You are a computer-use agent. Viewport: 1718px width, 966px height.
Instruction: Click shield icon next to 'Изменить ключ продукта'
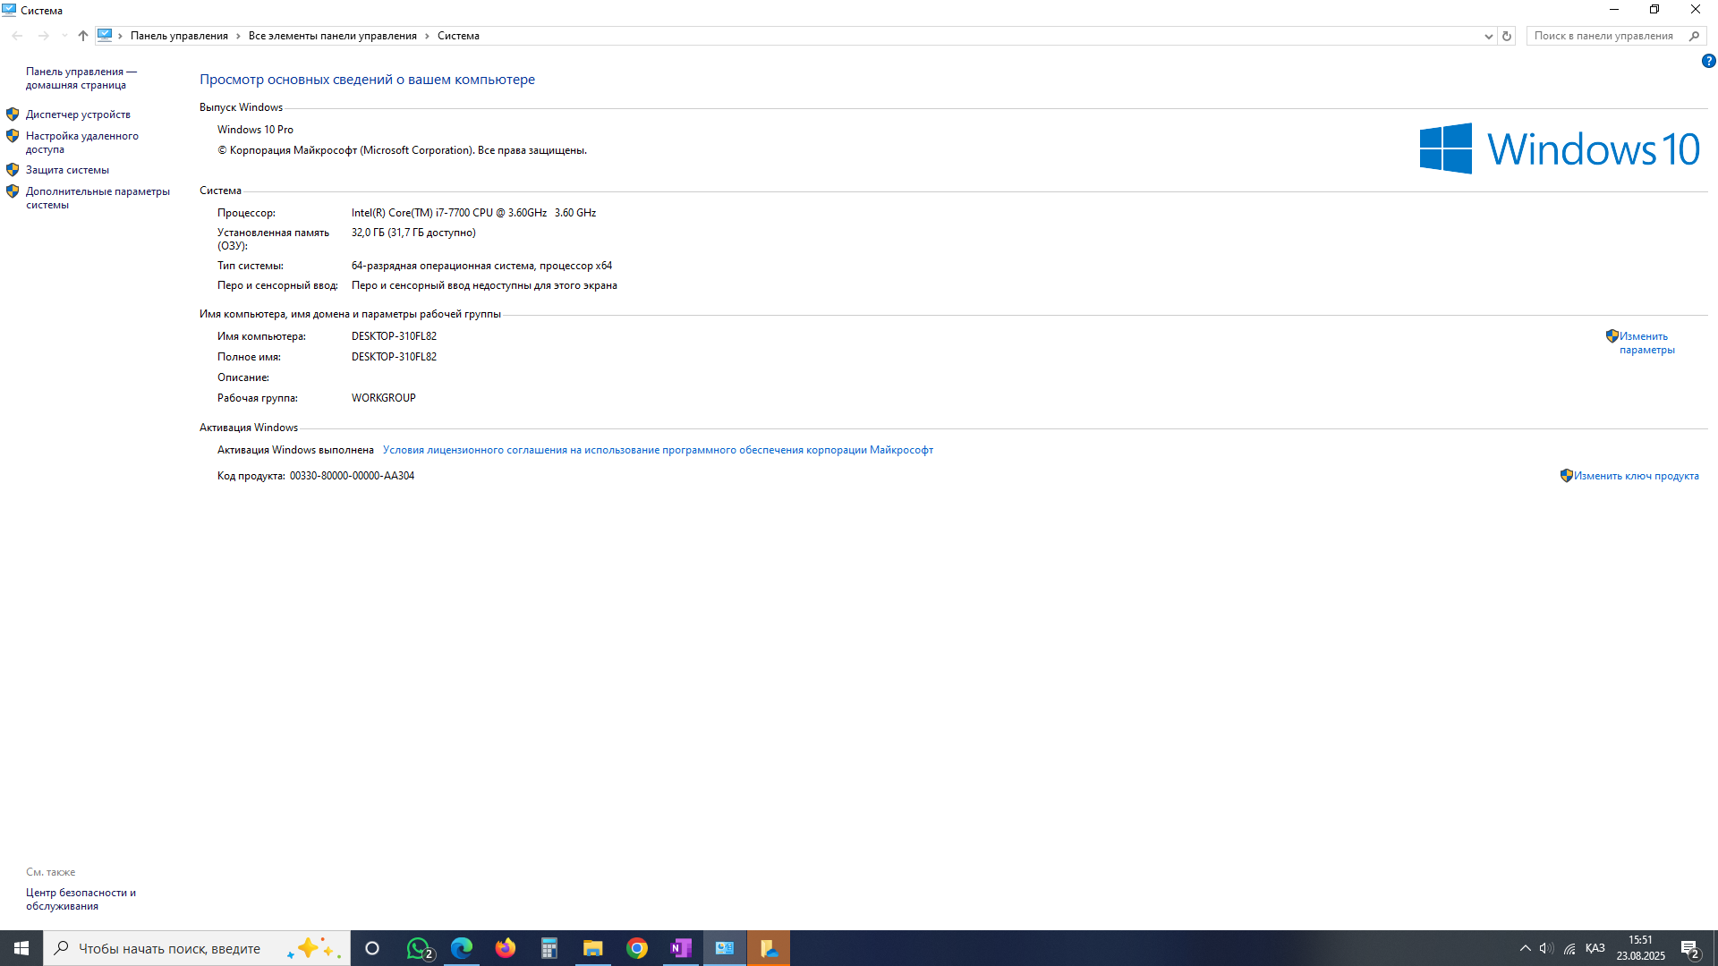pyautogui.click(x=1567, y=476)
